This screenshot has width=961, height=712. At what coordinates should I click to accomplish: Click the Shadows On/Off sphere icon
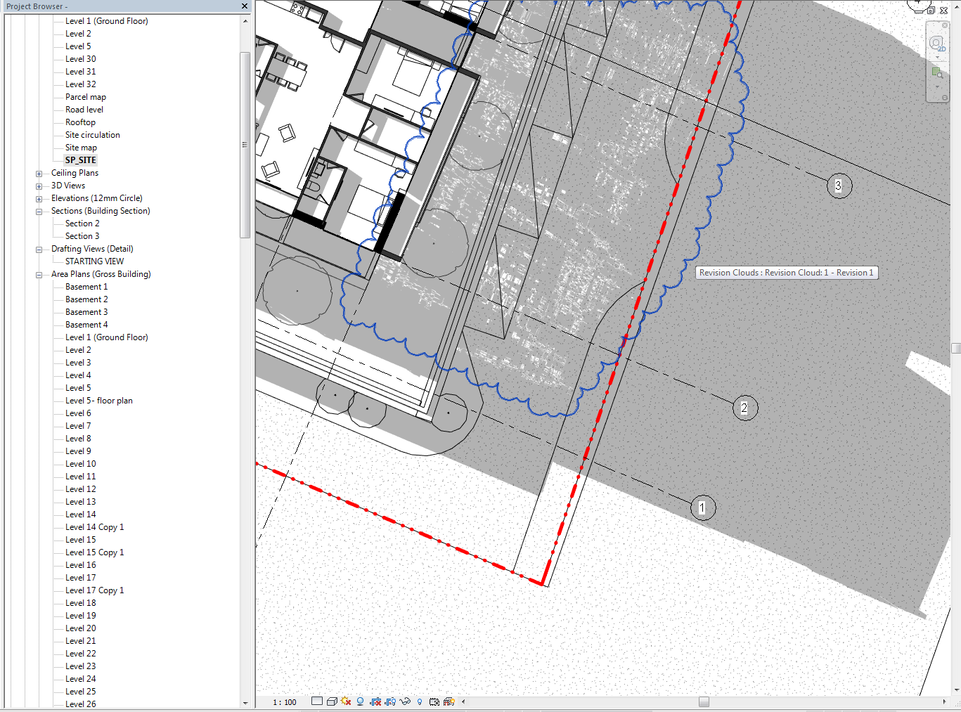pos(360,701)
